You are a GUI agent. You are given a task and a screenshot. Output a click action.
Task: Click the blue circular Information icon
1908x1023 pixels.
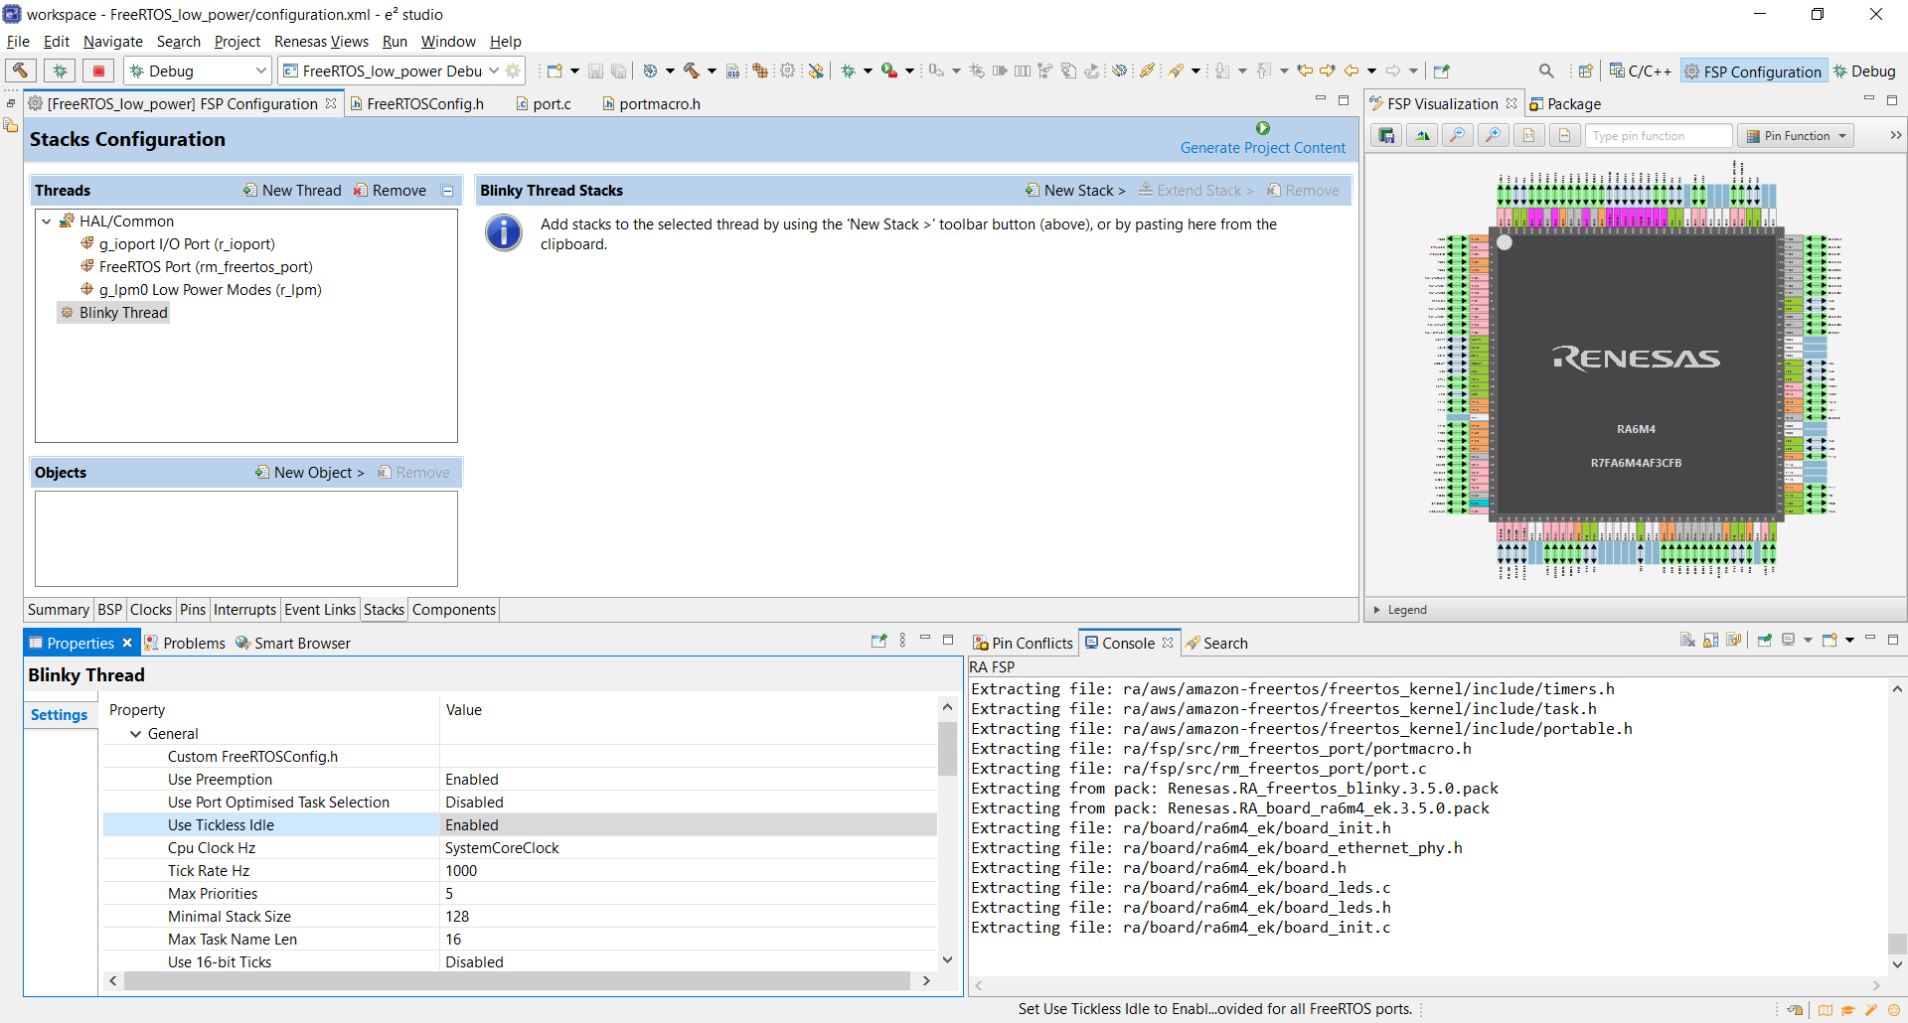[504, 233]
